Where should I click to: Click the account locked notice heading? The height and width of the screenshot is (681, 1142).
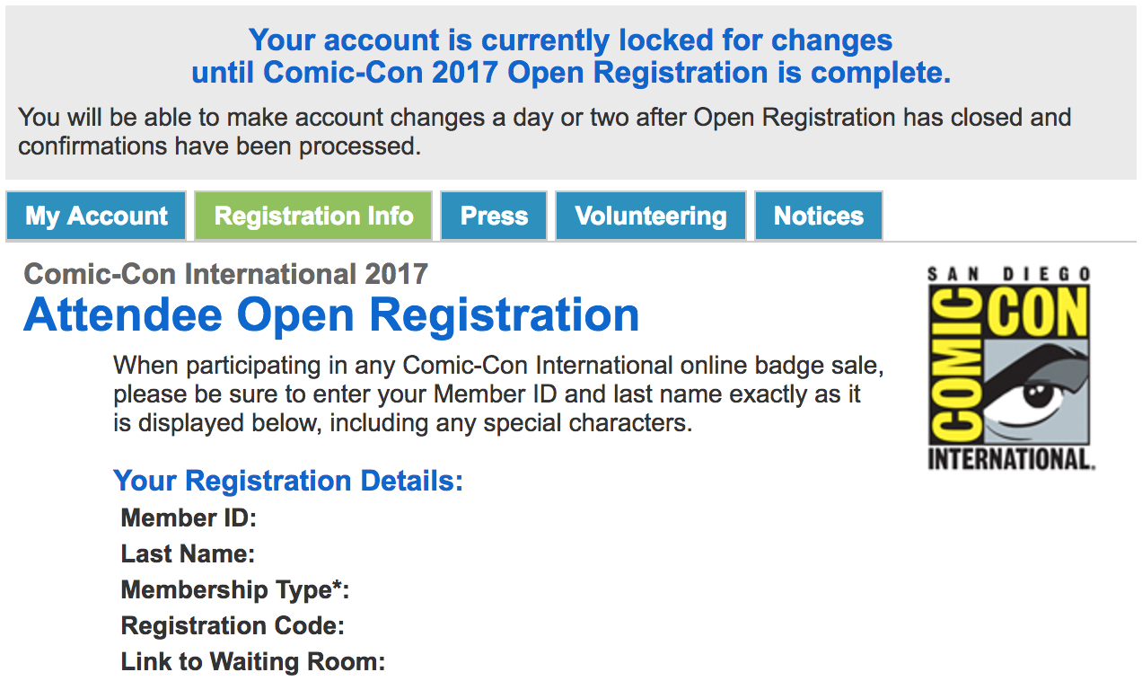pyautogui.click(x=571, y=56)
